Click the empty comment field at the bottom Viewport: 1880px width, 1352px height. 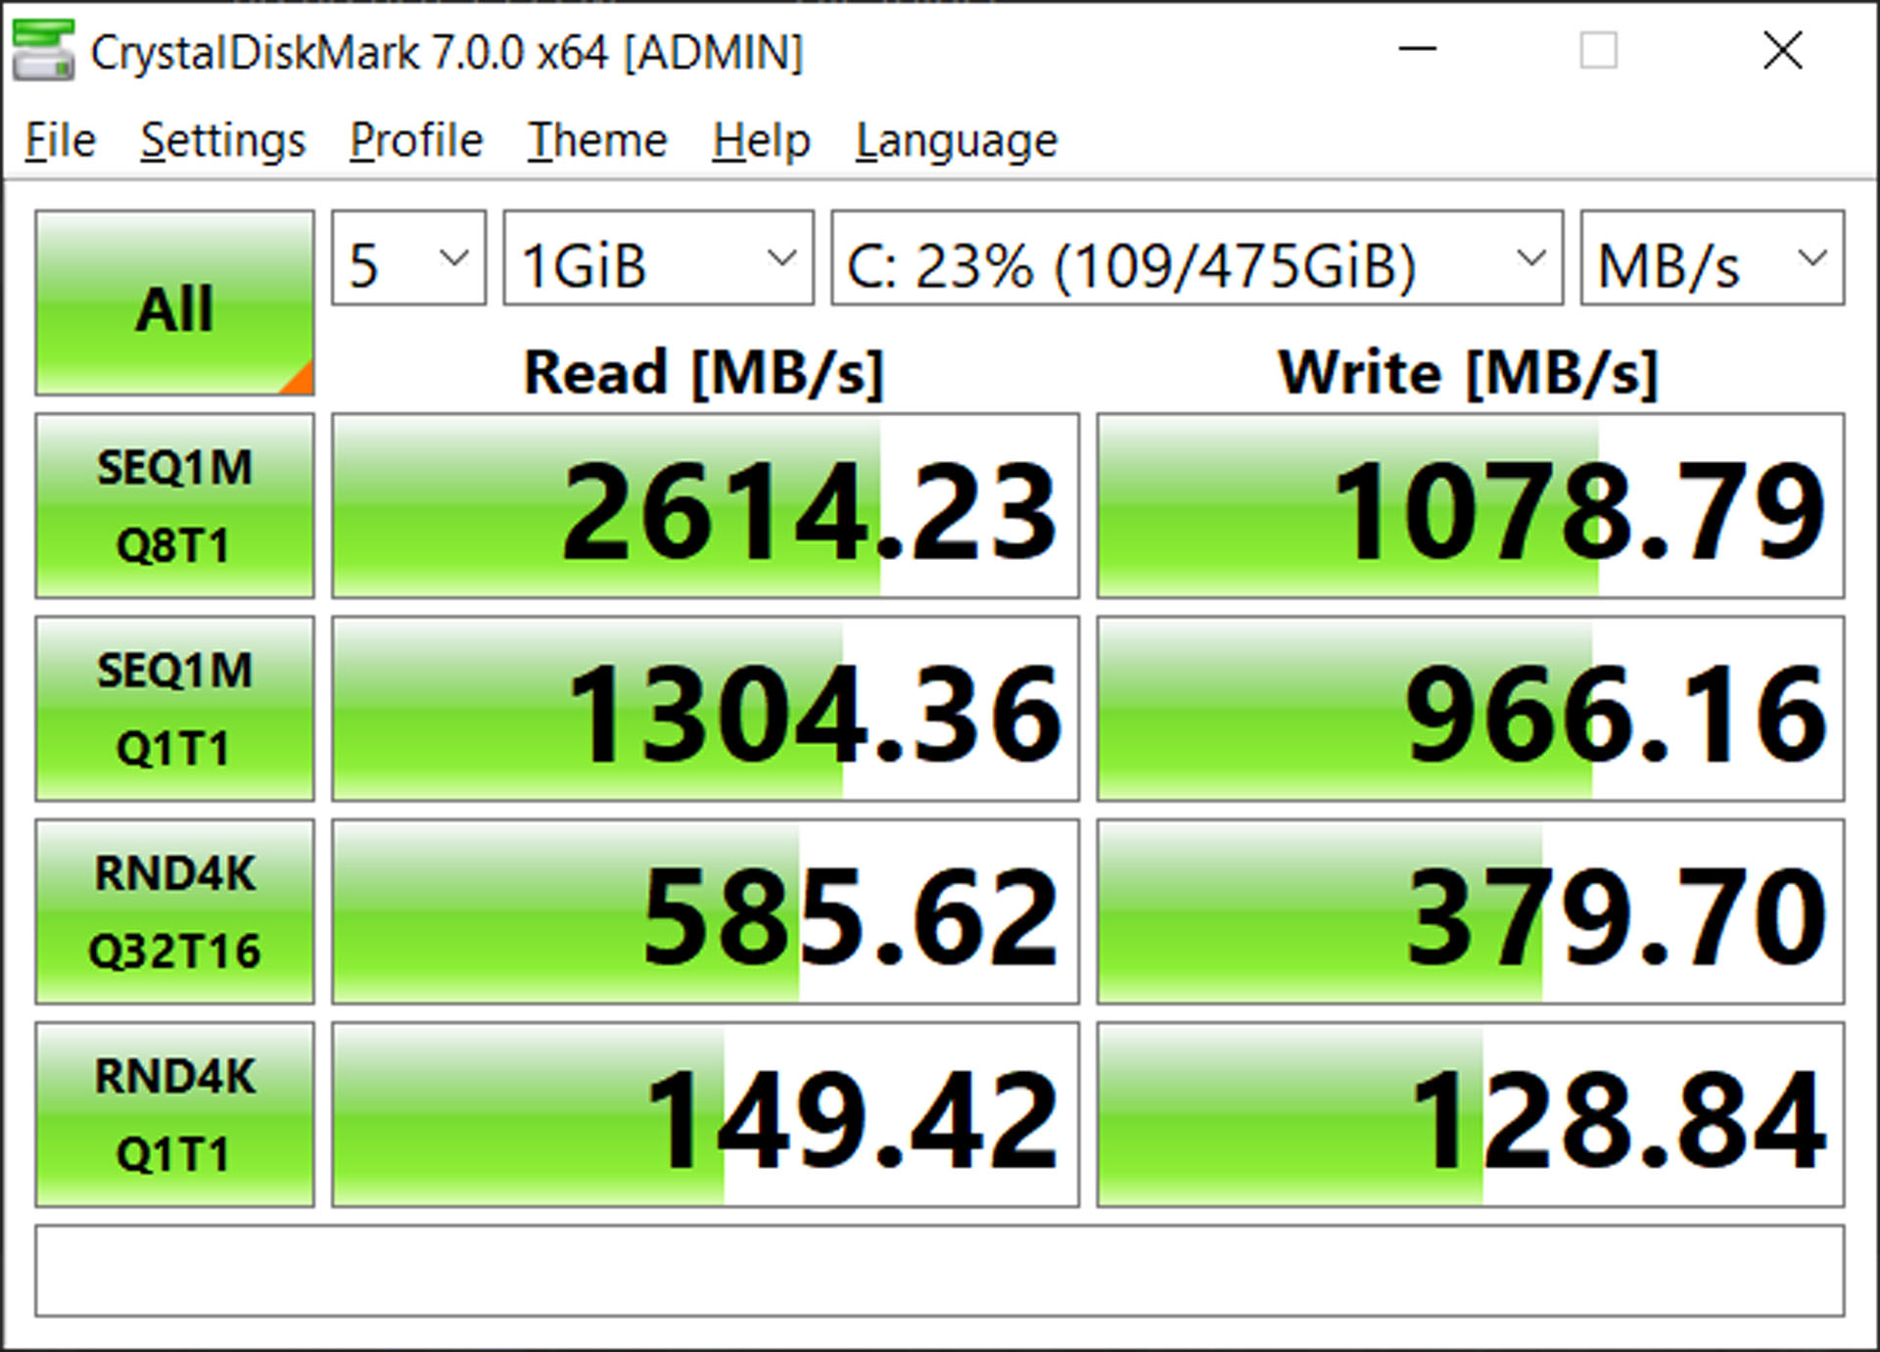(x=940, y=1271)
